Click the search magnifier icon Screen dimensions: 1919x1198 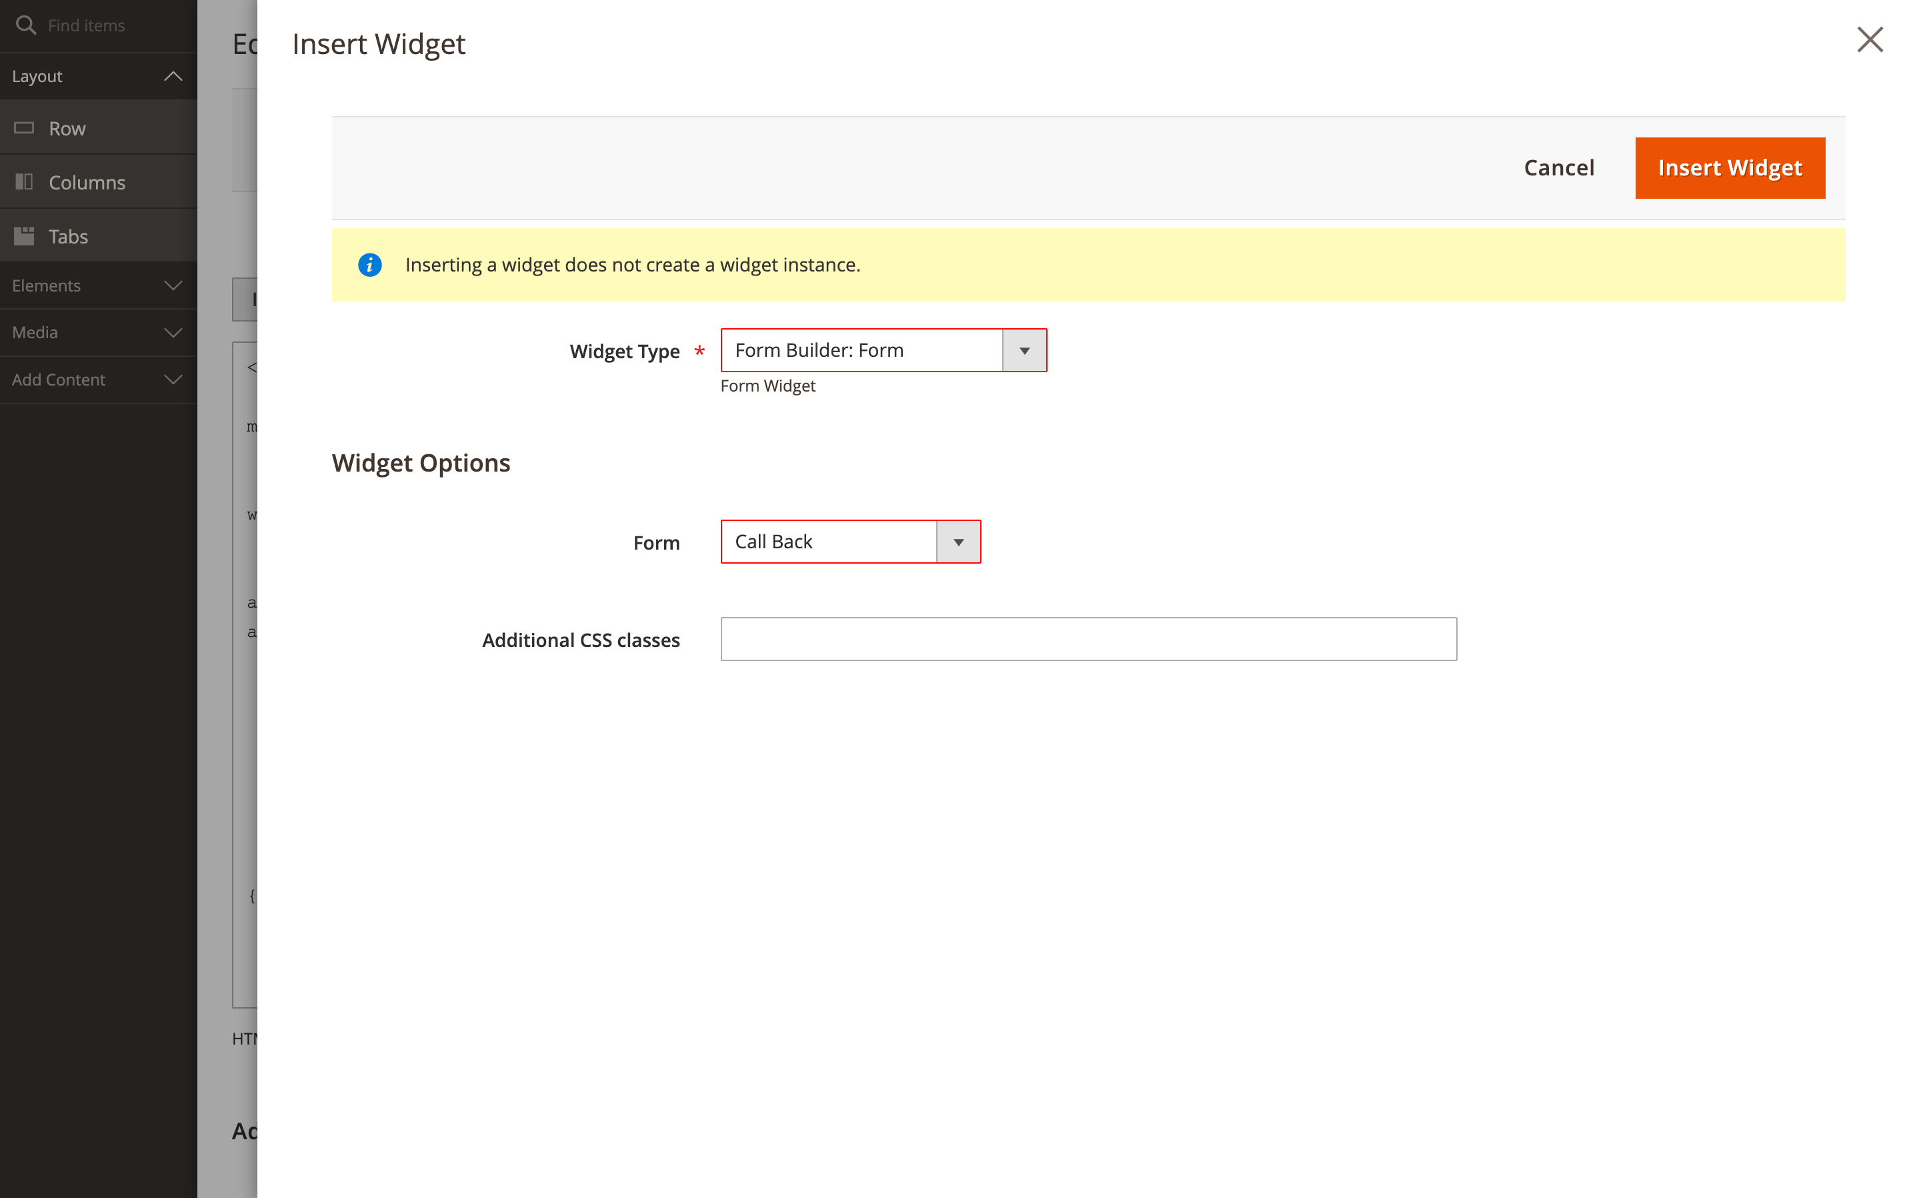click(25, 25)
